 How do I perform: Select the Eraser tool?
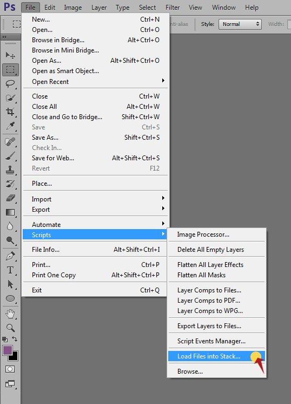[10, 198]
